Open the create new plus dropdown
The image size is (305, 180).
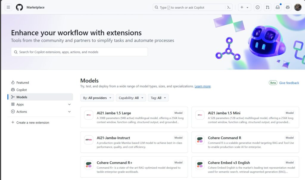click(245, 7)
